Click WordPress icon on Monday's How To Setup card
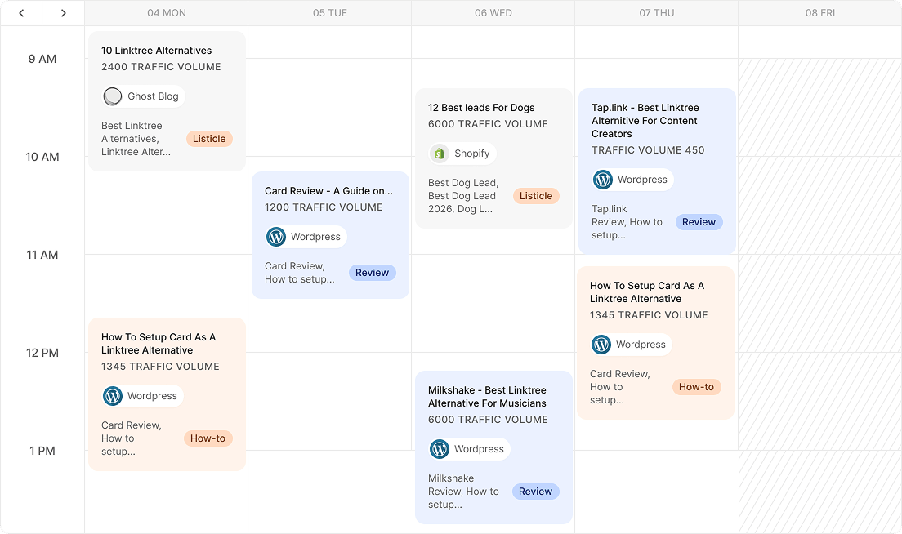This screenshot has height=534, width=902. (113, 396)
